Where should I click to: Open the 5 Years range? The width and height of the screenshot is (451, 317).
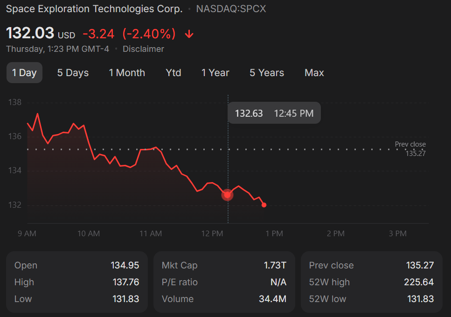tap(267, 72)
